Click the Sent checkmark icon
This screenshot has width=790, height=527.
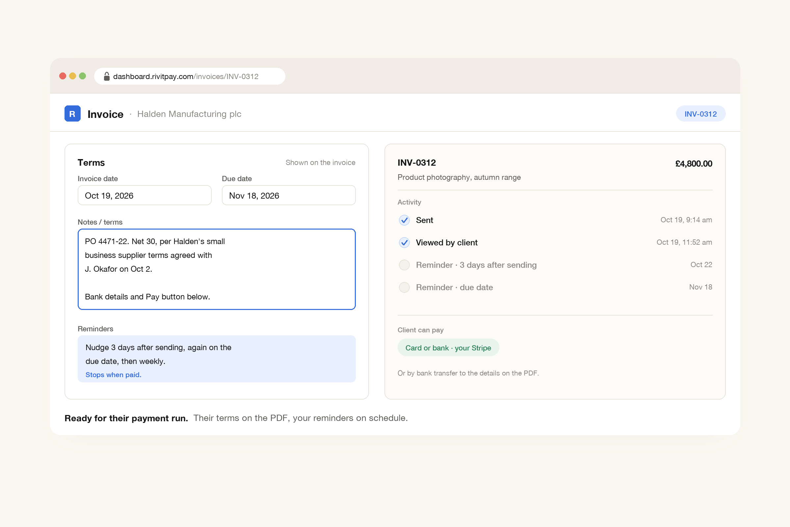pyautogui.click(x=404, y=220)
